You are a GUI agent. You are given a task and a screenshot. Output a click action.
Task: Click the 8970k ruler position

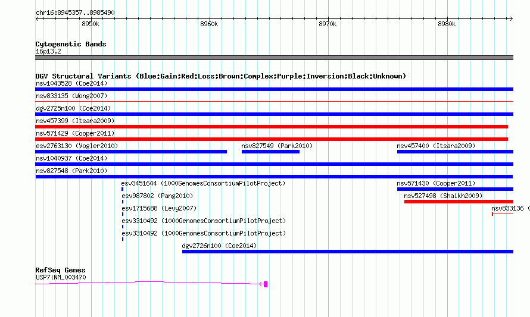pyautogui.click(x=328, y=24)
